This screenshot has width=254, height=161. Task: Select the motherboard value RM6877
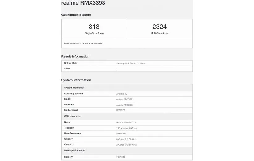click(x=121, y=110)
